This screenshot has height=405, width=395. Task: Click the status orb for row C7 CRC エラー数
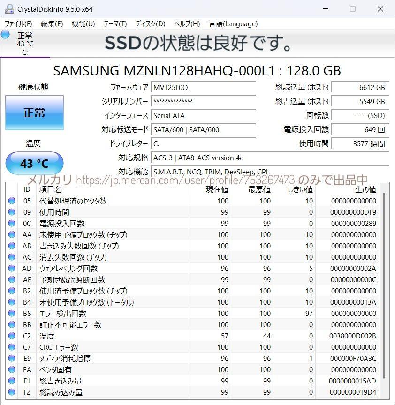[x=12, y=347]
